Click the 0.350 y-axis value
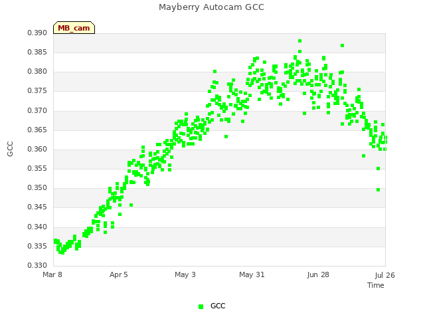 [37, 187]
